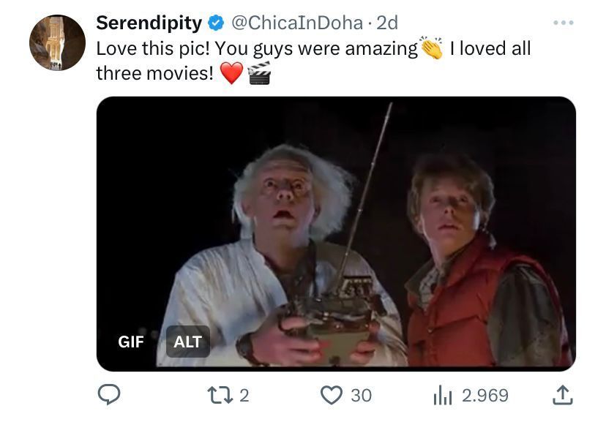The height and width of the screenshot is (422, 606).
Task: Click the clapperboard emoji in tweet text
Action: click(259, 73)
